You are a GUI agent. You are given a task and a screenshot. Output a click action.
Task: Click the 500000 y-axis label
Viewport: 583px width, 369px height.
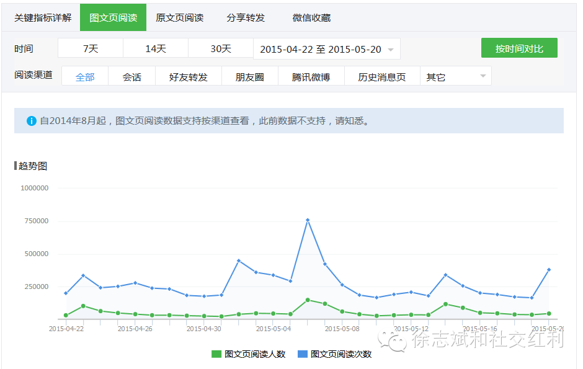tap(37, 254)
